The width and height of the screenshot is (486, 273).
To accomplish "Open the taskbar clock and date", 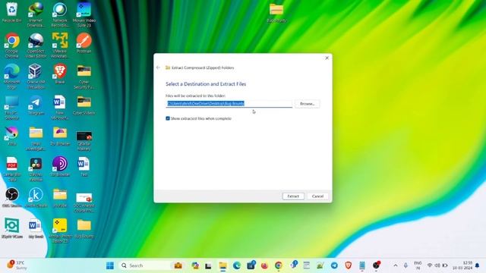I will (x=462, y=265).
